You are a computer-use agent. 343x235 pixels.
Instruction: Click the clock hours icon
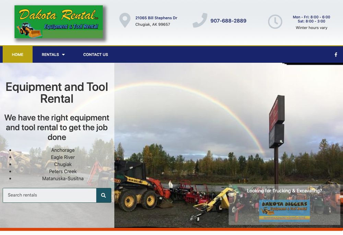275,22
